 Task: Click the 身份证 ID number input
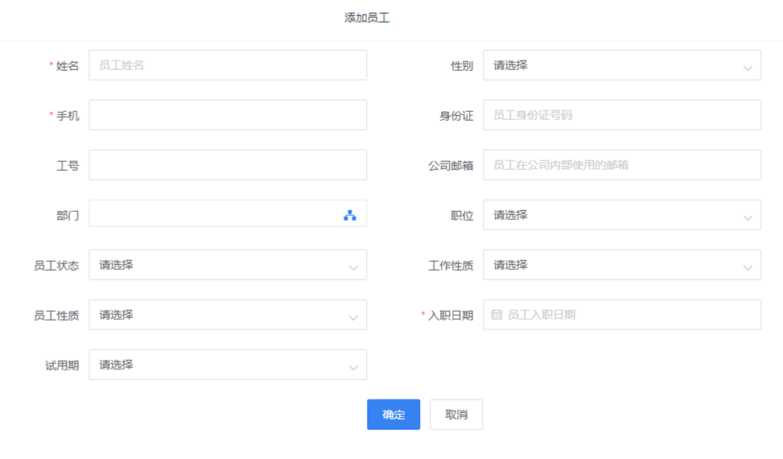coord(622,115)
